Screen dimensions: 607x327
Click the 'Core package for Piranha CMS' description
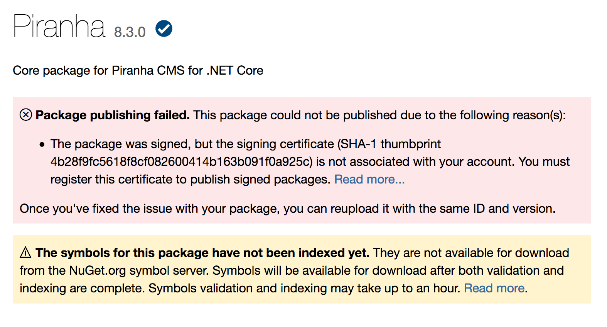pos(138,70)
